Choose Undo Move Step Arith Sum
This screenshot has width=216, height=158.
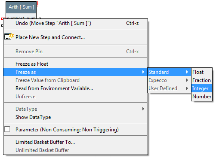coord(76,23)
